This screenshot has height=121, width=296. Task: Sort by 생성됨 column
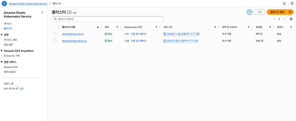pyautogui.click(x=270, y=27)
